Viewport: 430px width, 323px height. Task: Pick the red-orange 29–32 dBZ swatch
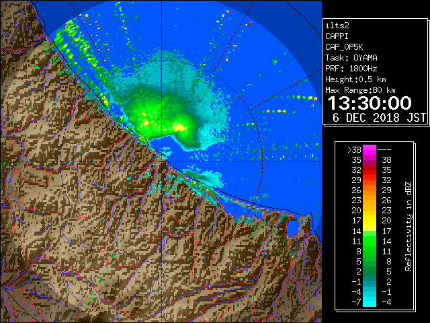(x=370, y=180)
